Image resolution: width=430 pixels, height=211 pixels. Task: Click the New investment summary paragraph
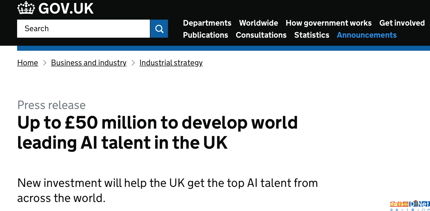click(x=167, y=190)
